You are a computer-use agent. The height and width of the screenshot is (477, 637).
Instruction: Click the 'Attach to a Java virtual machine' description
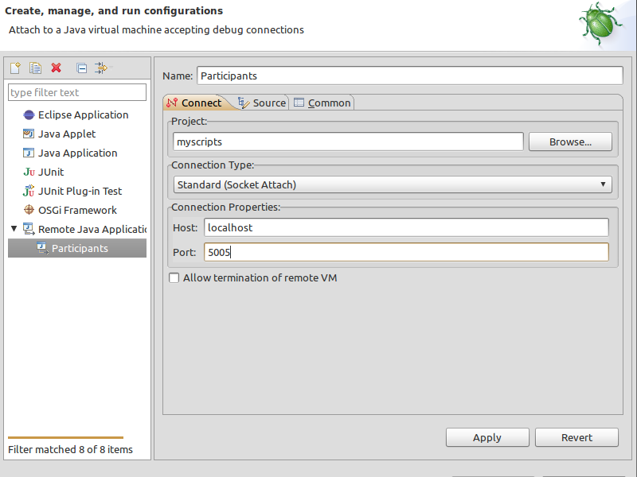click(156, 30)
